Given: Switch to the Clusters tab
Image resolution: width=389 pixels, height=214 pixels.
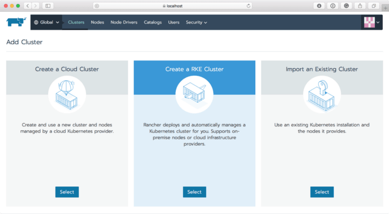Looking at the screenshot, I should [x=76, y=22].
